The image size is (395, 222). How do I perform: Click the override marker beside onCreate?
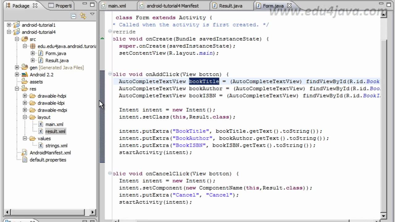click(x=102, y=39)
